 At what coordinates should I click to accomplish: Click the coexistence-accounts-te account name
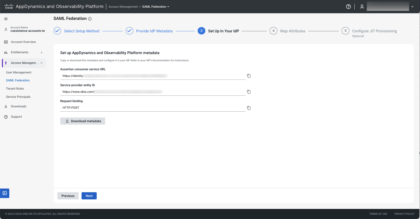(28, 31)
